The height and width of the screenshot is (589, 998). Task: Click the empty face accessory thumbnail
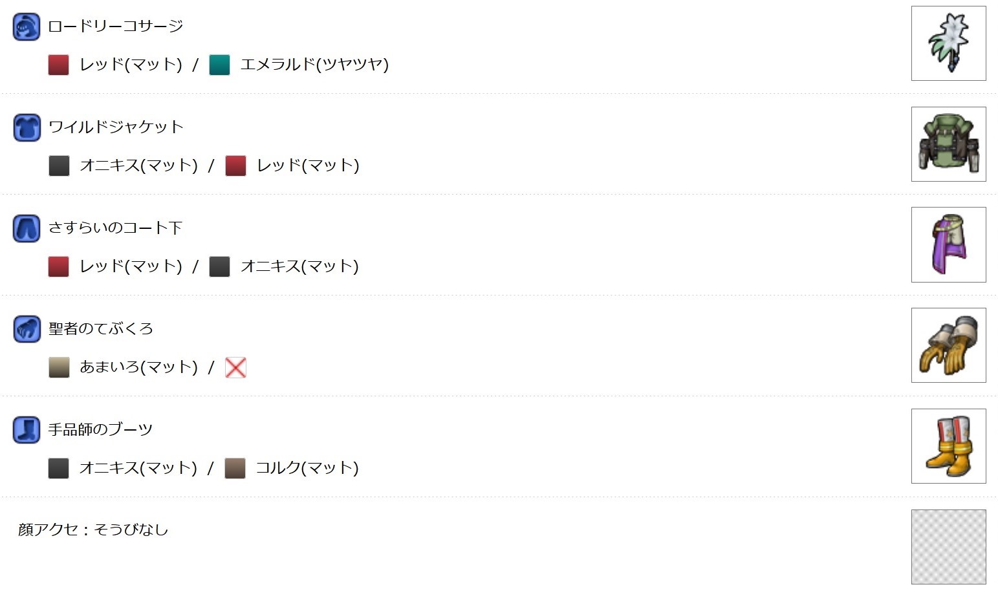pyautogui.click(x=948, y=547)
